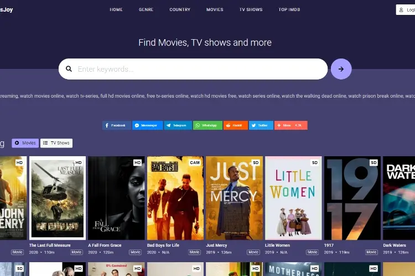Share via the Facebook button
This screenshot has width=415, height=276.
click(x=116, y=125)
